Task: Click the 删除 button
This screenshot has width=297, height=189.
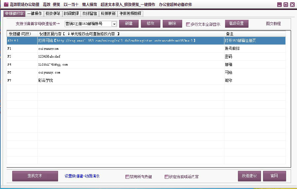Action: click(172, 24)
